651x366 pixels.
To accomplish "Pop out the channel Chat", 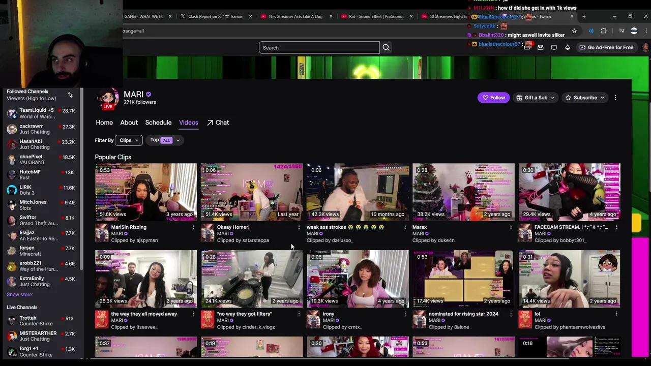I will click(x=218, y=123).
